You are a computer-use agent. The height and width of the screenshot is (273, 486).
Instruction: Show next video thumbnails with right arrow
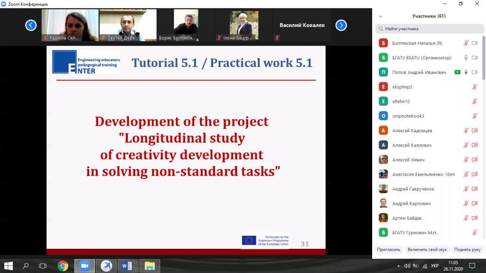(341, 25)
